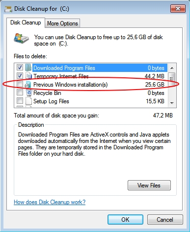The width and height of the screenshot is (190, 232).
Task: Check the Previous Windows installation(s) checkbox
Action: pos(20,84)
